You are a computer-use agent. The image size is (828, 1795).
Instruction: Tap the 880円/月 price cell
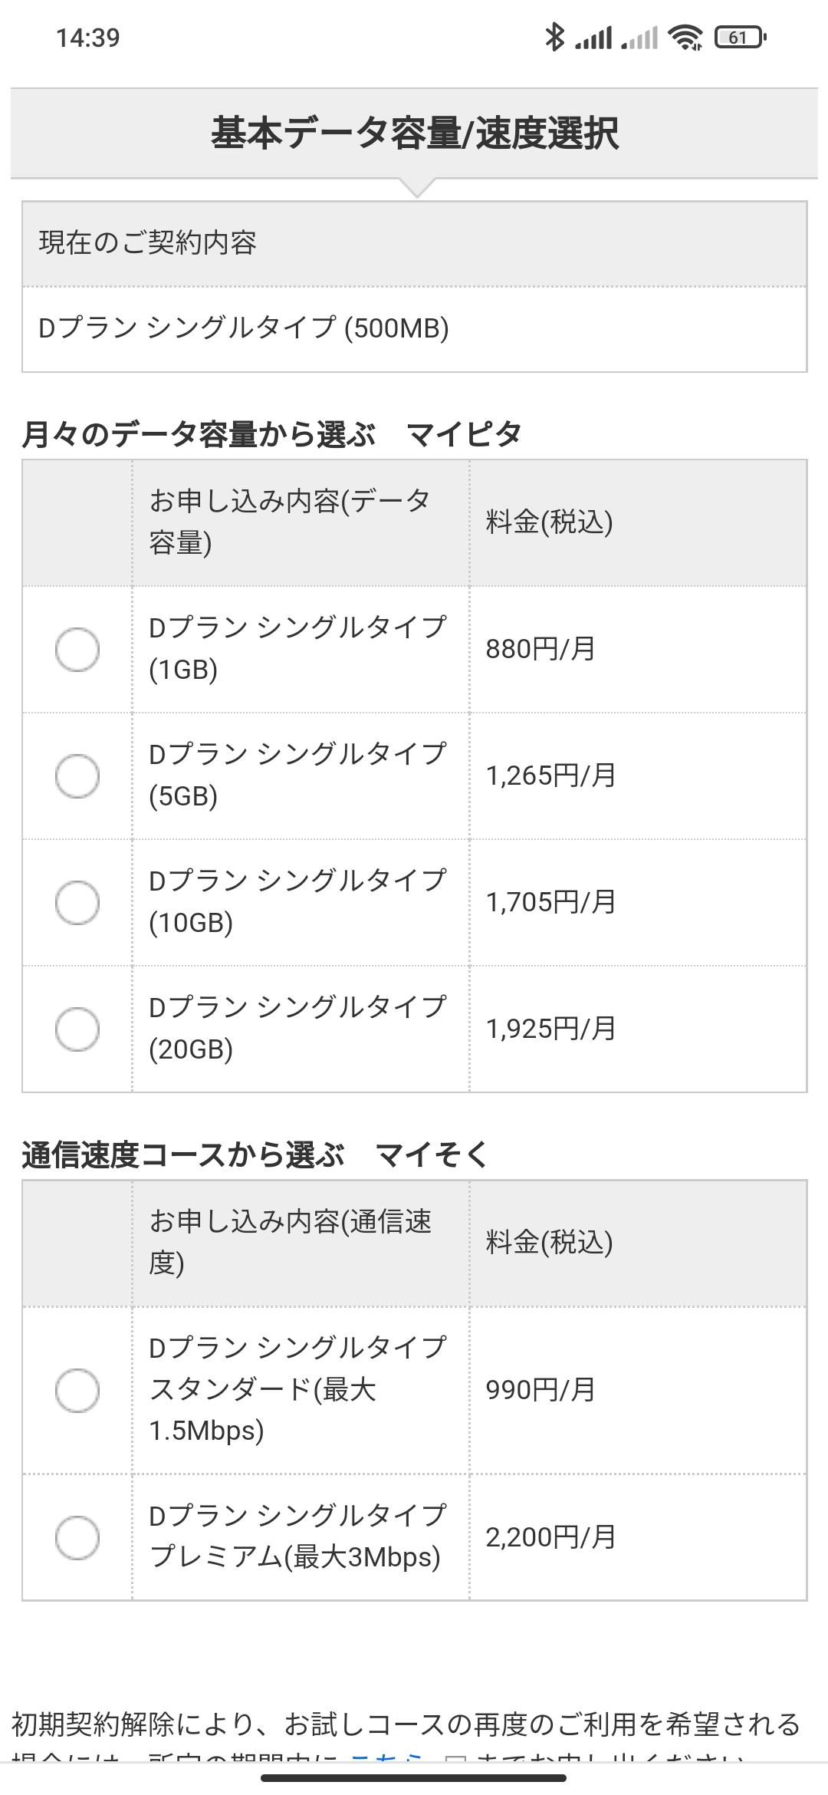click(x=540, y=650)
